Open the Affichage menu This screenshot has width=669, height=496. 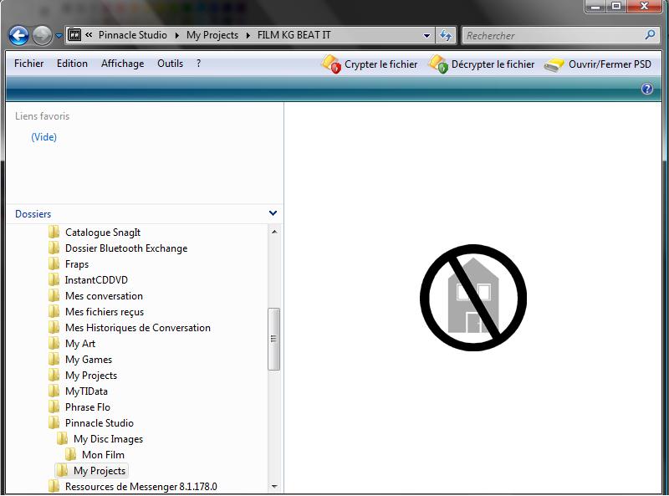pos(122,64)
